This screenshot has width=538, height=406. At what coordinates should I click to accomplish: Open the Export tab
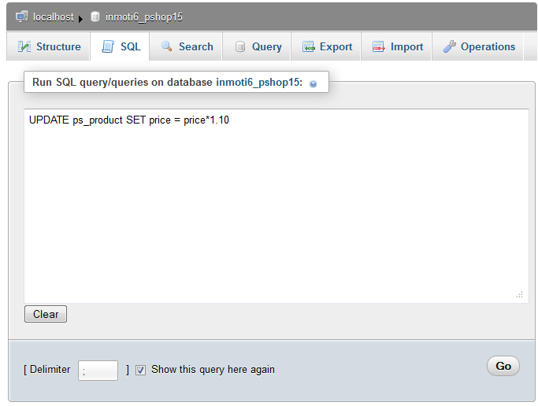pyautogui.click(x=336, y=46)
